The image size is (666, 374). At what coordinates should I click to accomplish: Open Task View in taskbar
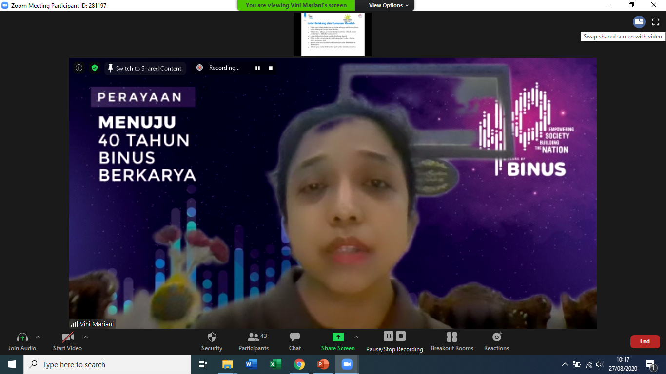[x=203, y=364]
